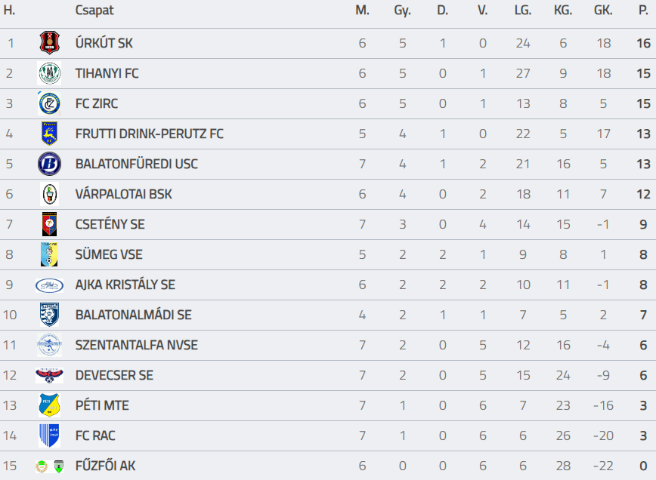Click the LG. goals scored header

[522, 11]
